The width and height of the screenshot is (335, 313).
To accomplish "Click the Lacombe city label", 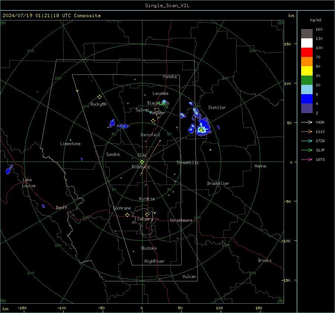I will point(160,93).
